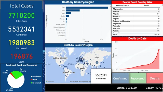The height and width of the screenshot is (92, 163).
Task: Click the Death by Date title
Action: pos(137,39)
